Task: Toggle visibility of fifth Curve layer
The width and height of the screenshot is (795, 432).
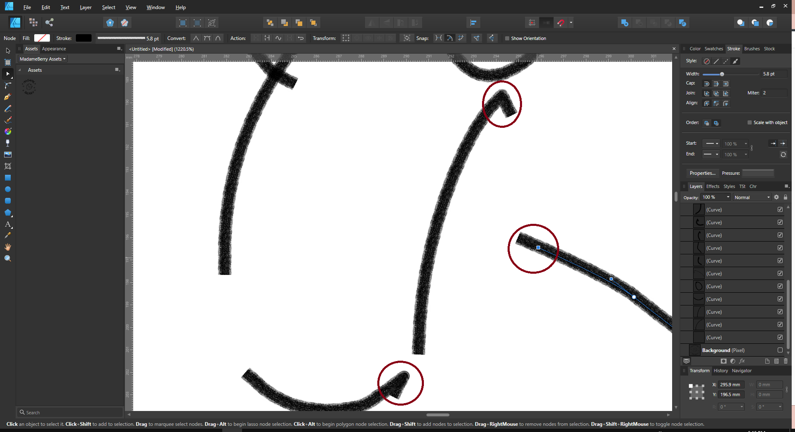Action: click(780, 261)
